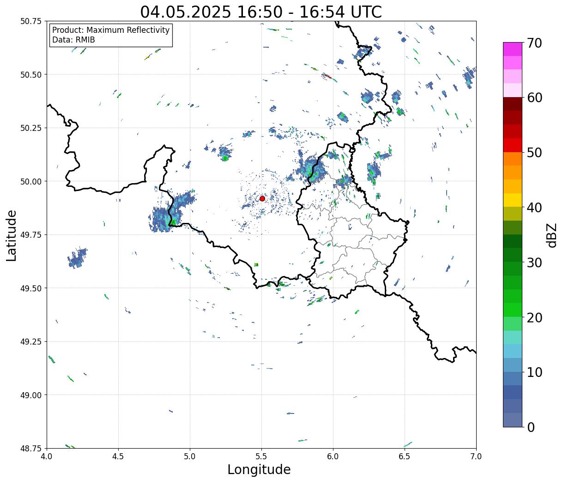The image size is (563, 481).
Task: Click the colorbar tick label 20
Action: tap(534, 318)
